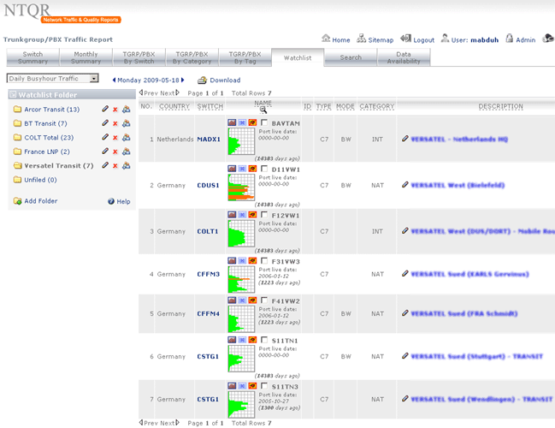Viewport: 555px width, 428px height.
Task: Open the Data Availability tab
Action: point(403,57)
